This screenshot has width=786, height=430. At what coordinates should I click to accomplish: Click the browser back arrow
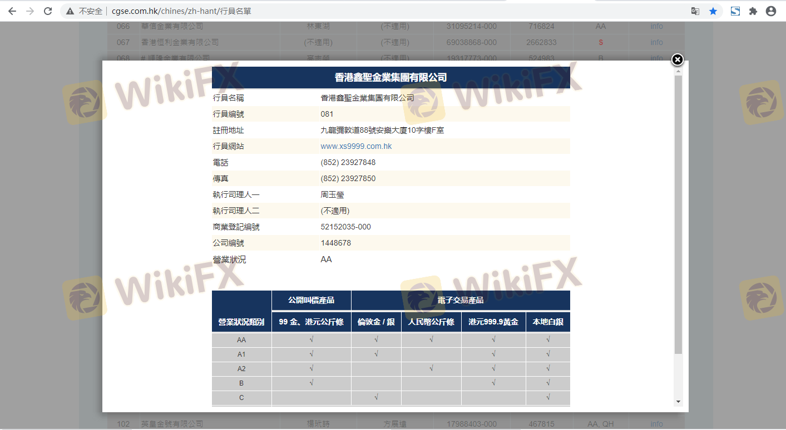12,11
